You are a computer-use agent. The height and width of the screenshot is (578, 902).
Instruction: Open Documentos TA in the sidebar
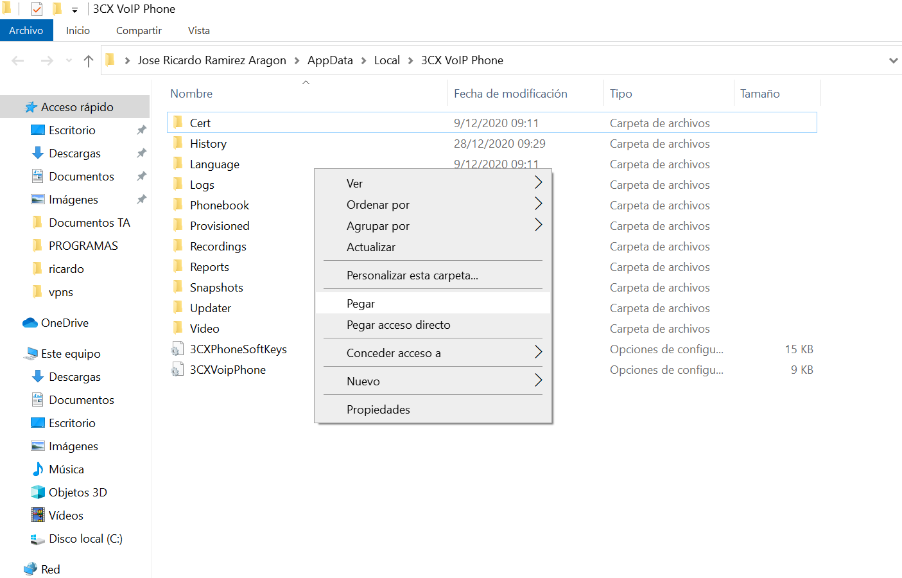(x=89, y=223)
